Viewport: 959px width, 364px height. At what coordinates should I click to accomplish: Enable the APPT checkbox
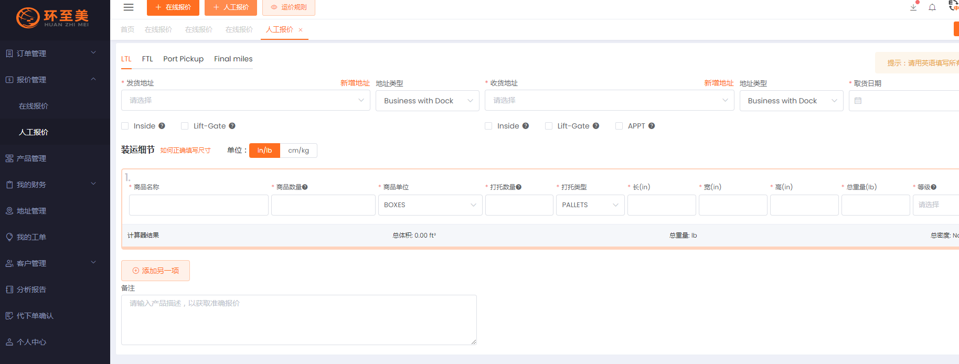click(x=619, y=126)
